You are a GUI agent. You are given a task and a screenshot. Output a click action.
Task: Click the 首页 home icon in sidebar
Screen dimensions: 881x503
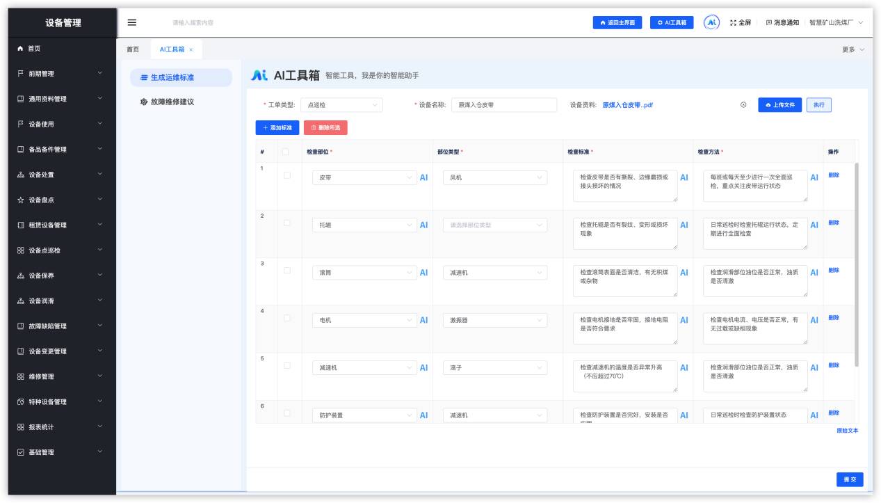20,49
